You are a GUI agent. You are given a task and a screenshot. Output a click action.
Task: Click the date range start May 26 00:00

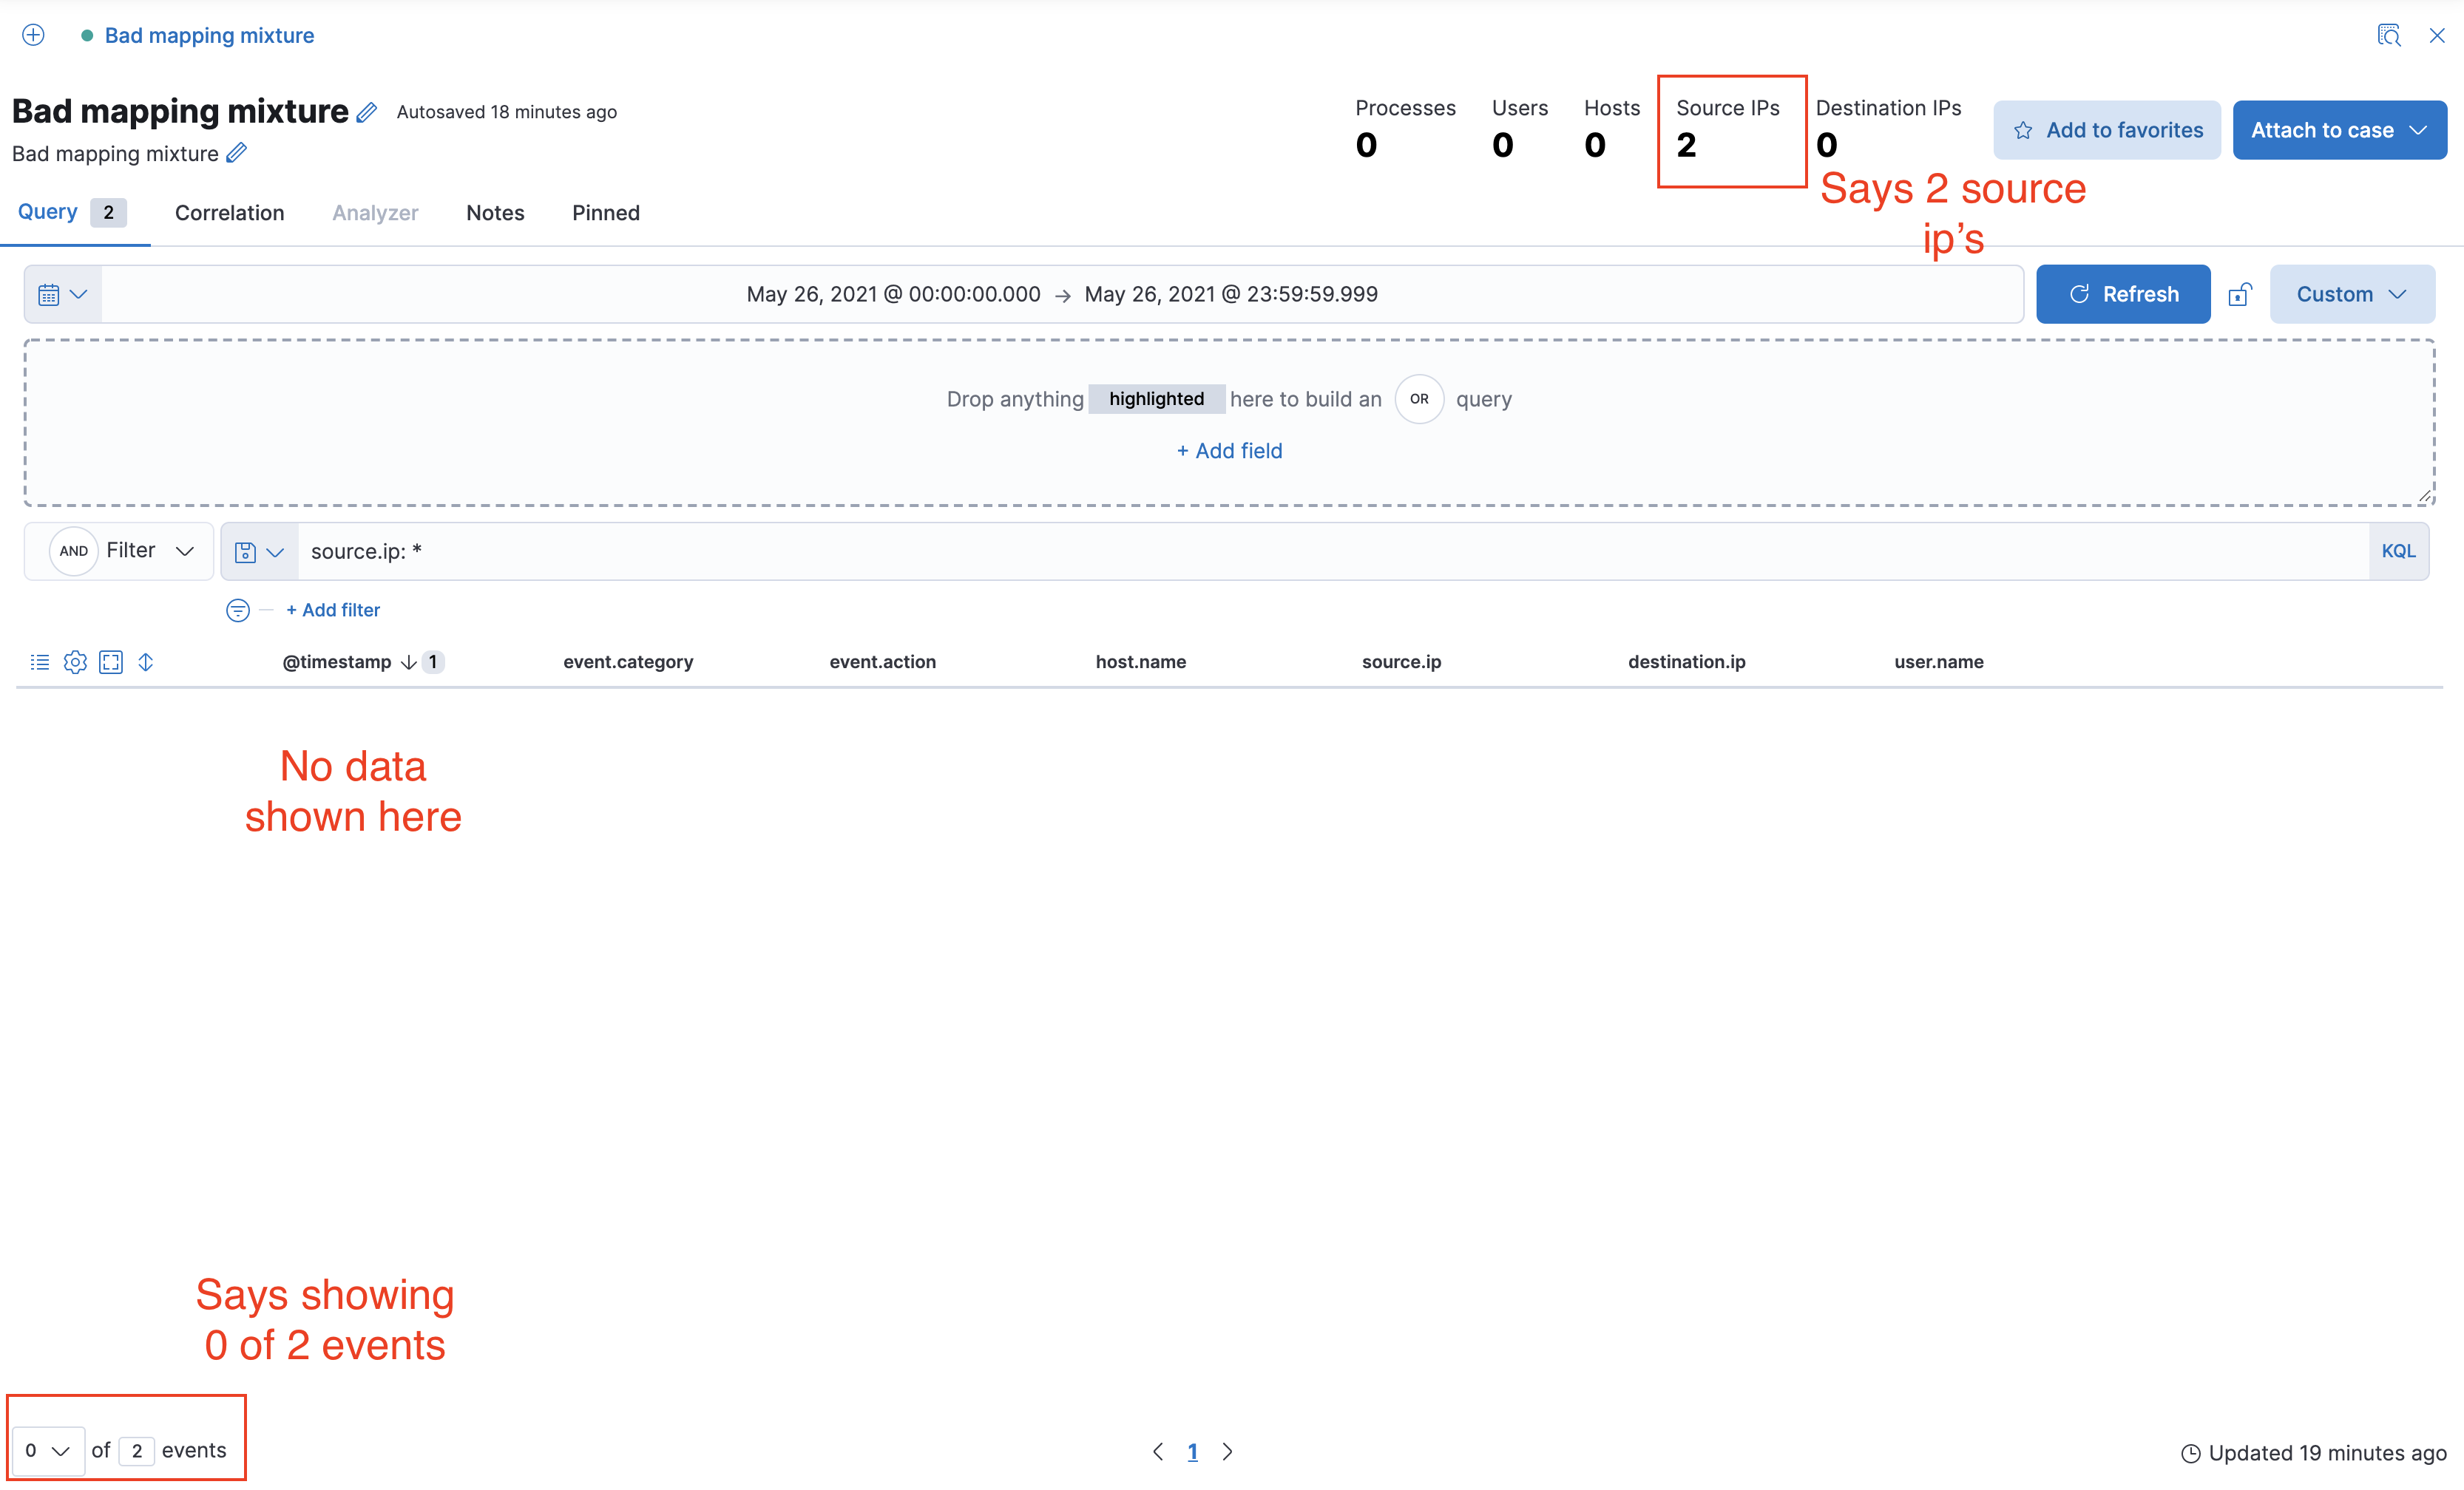click(893, 294)
